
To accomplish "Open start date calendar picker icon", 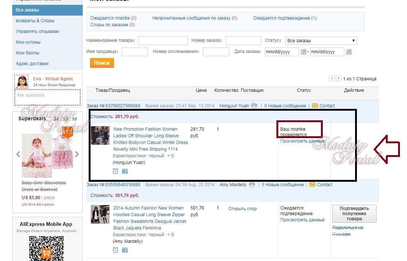I will (x=303, y=52).
